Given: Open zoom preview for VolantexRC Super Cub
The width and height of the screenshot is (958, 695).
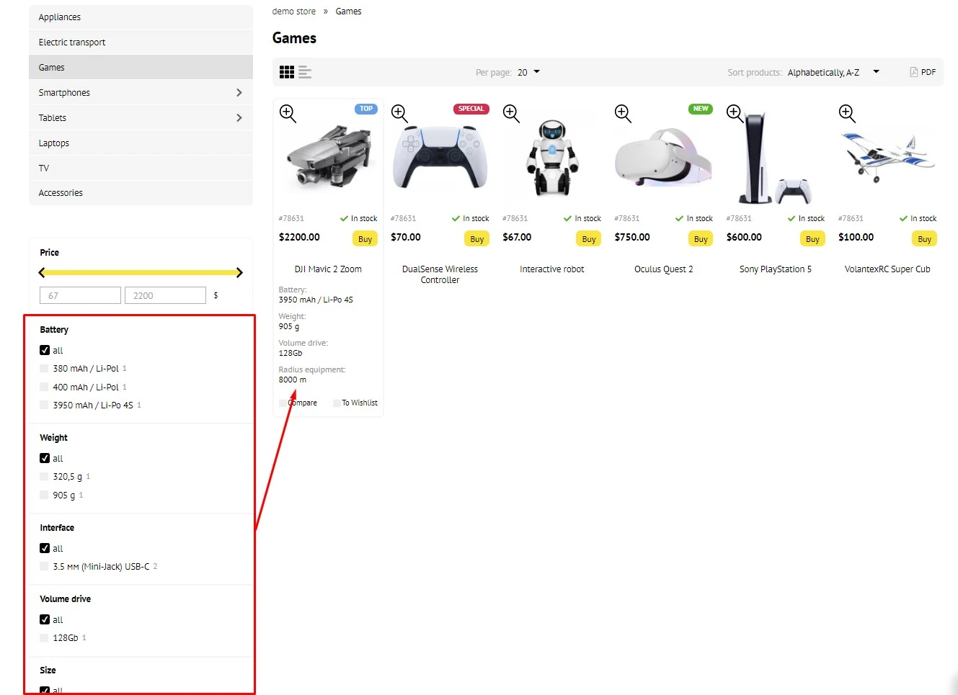Looking at the screenshot, I should (x=846, y=113).
